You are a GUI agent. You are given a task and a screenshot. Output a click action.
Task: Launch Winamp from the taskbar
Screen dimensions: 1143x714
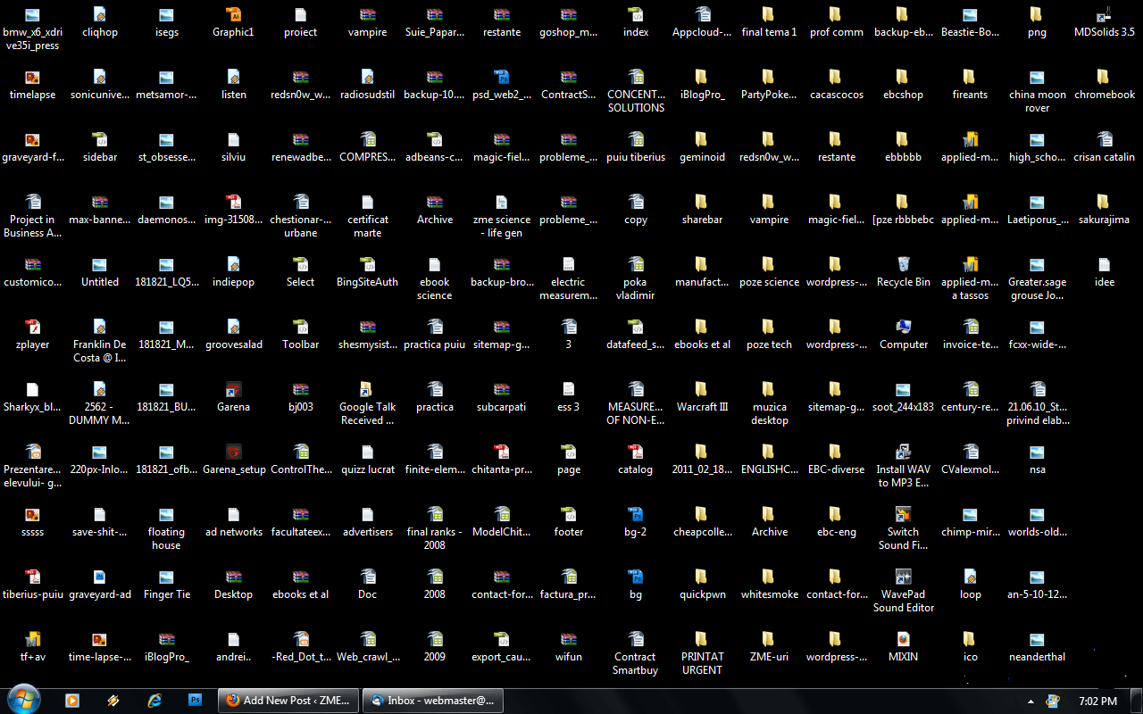113,700
